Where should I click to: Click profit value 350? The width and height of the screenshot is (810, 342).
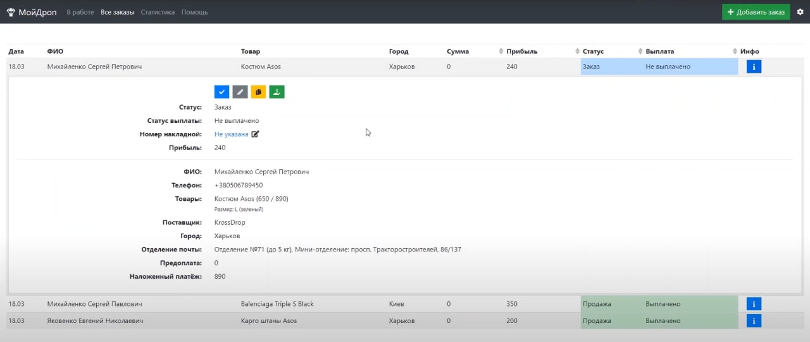click(x=512, y=304)
